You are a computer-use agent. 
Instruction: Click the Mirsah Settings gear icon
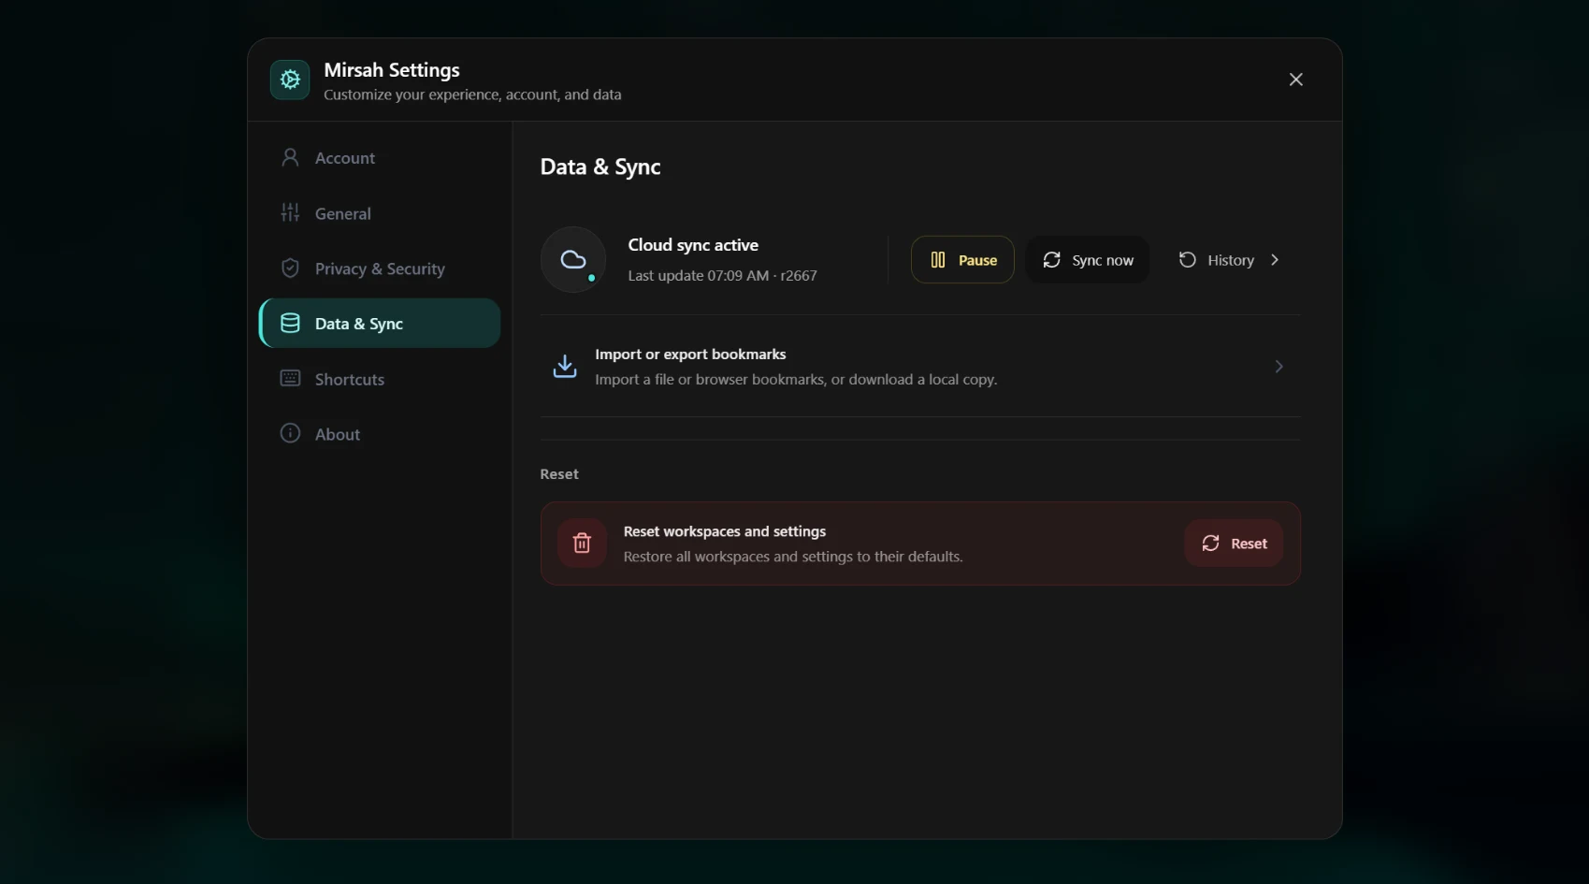pos(290,80)
